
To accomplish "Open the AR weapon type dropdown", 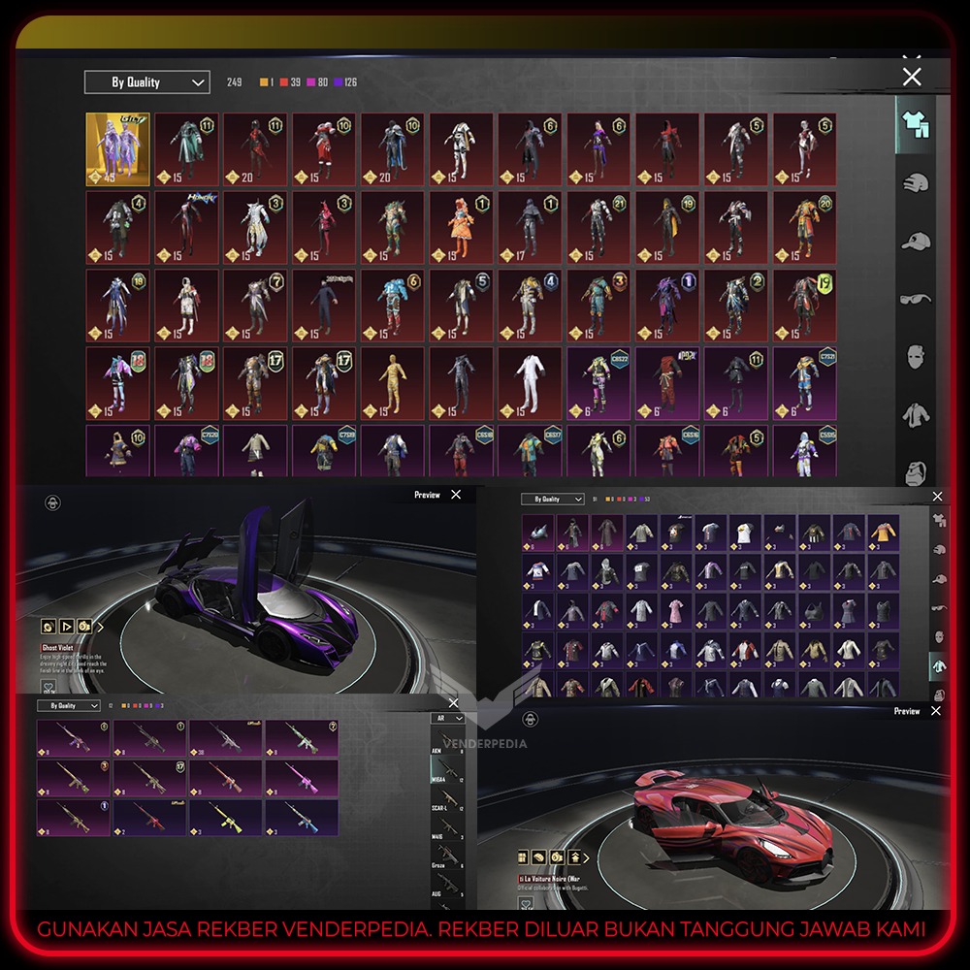I will click(447, 718).
